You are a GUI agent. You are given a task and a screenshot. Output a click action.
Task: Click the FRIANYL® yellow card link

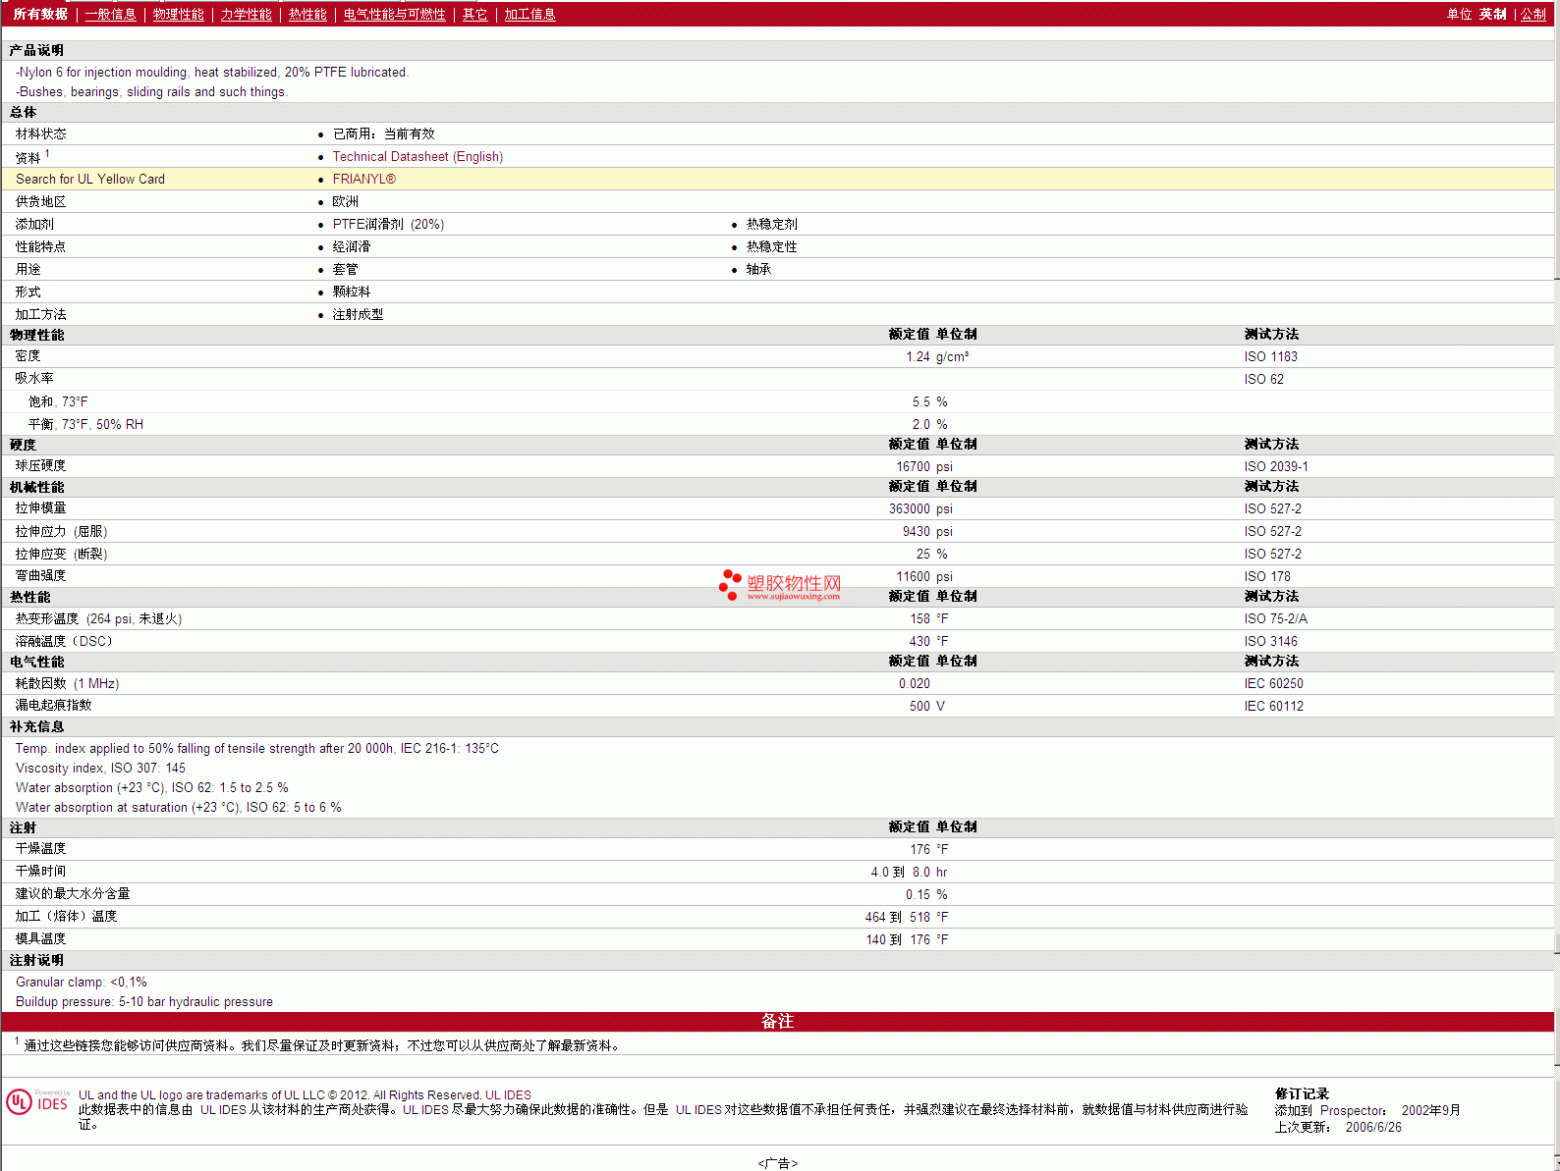(363, 180)
